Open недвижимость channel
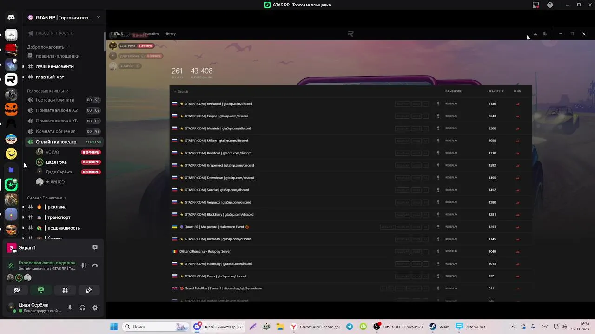Screen dimensions: 595x334 pyautogui.click(x=63, y=228)
